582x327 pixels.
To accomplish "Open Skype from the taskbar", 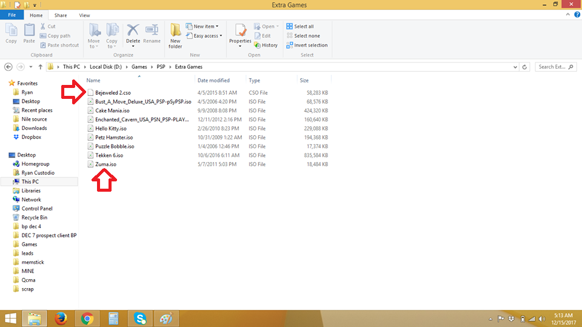I will [x=140, y=319].
